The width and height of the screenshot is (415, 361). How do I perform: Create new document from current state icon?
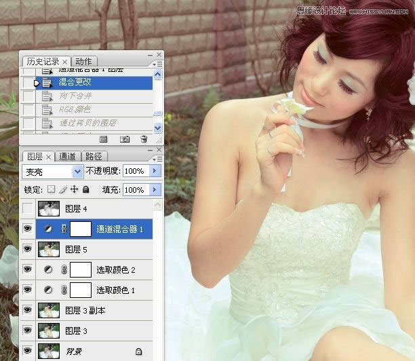(x=104, y=139)
